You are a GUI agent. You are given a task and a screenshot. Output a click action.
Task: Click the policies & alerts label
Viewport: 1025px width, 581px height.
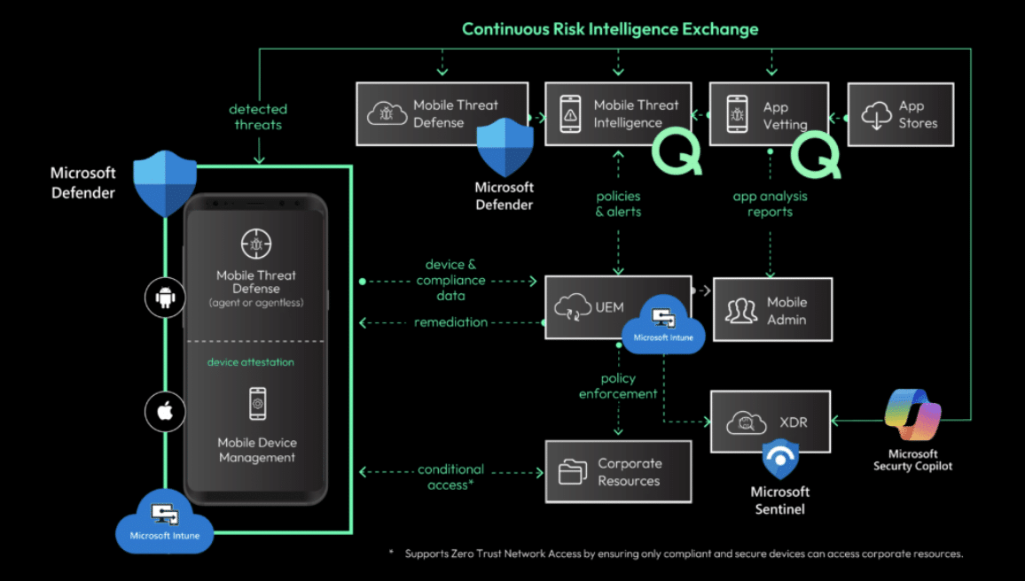tap(618, 204)
